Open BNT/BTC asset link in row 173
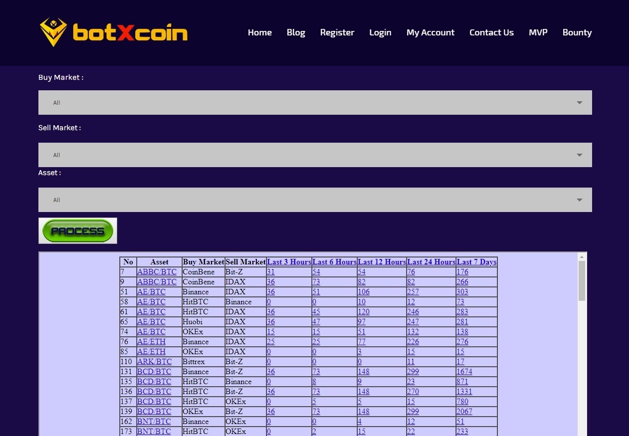Viewport: 629px width, 436px height. pos(154,432)
